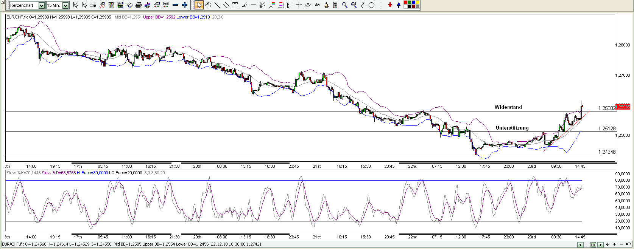Click the undo arrow in bottom-right corner
The image size is (634, 249).
point(628,244)
